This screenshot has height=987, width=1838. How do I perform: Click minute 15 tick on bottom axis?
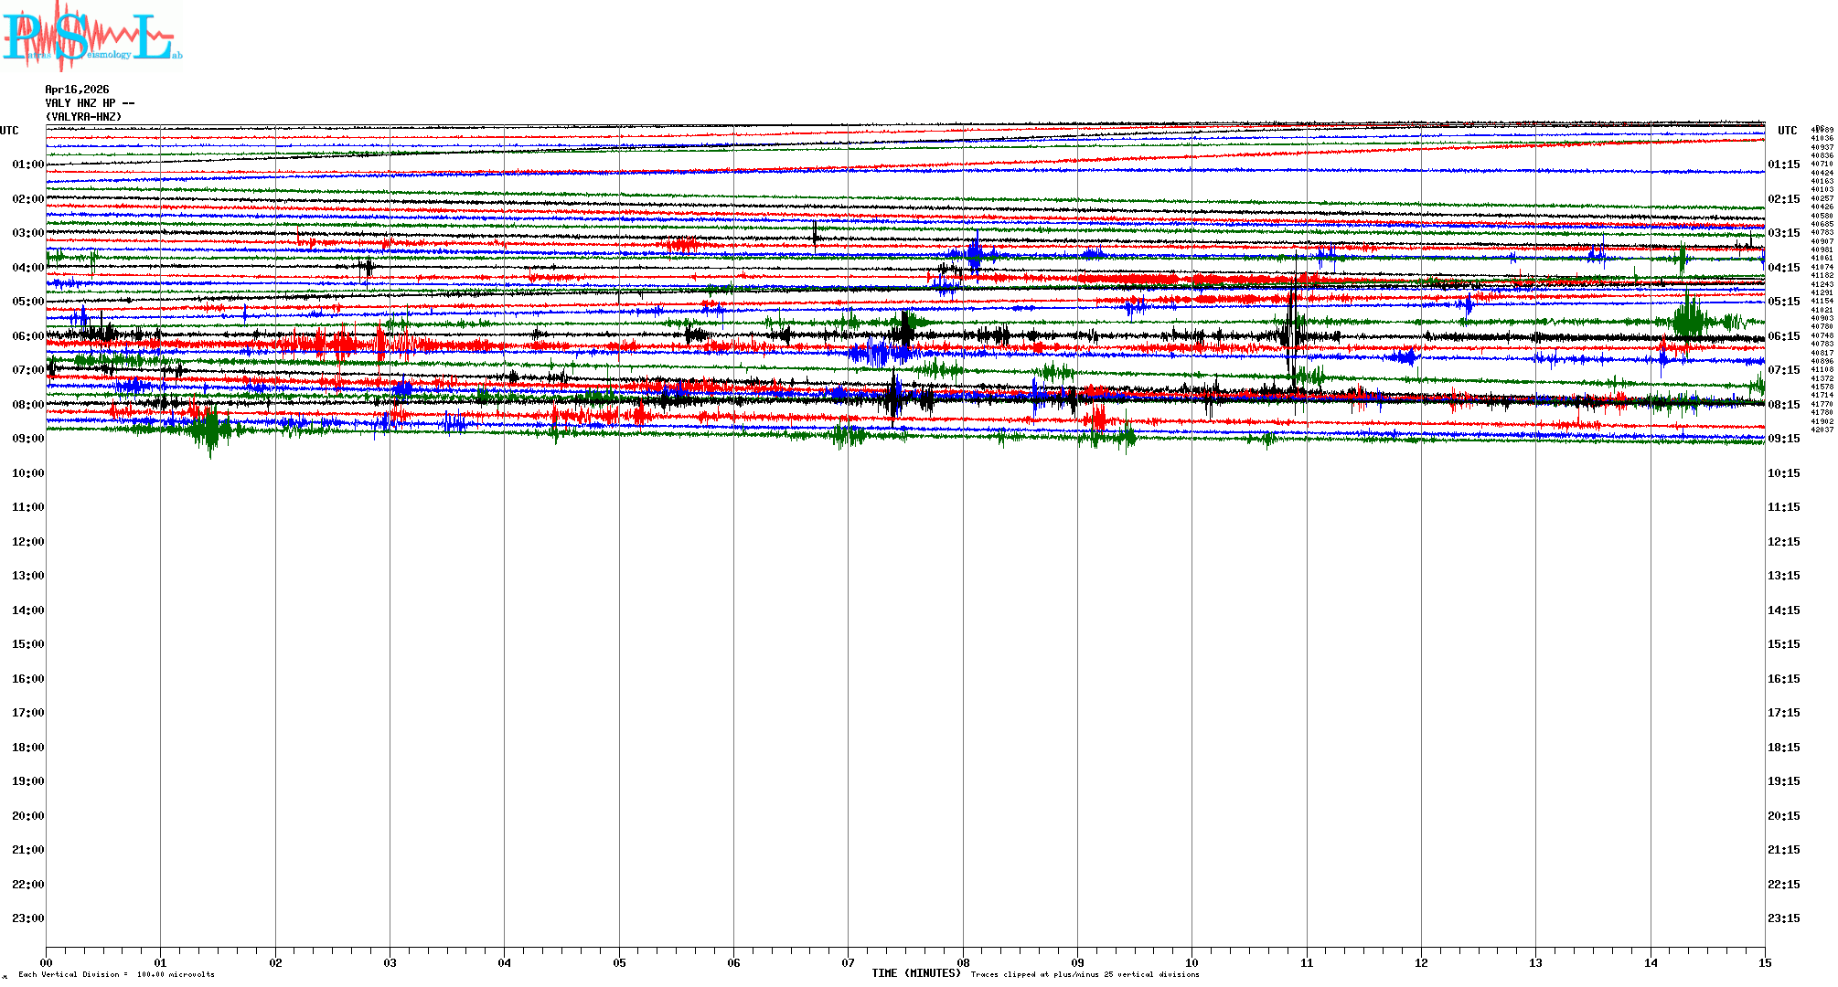tap(1764, 962)
